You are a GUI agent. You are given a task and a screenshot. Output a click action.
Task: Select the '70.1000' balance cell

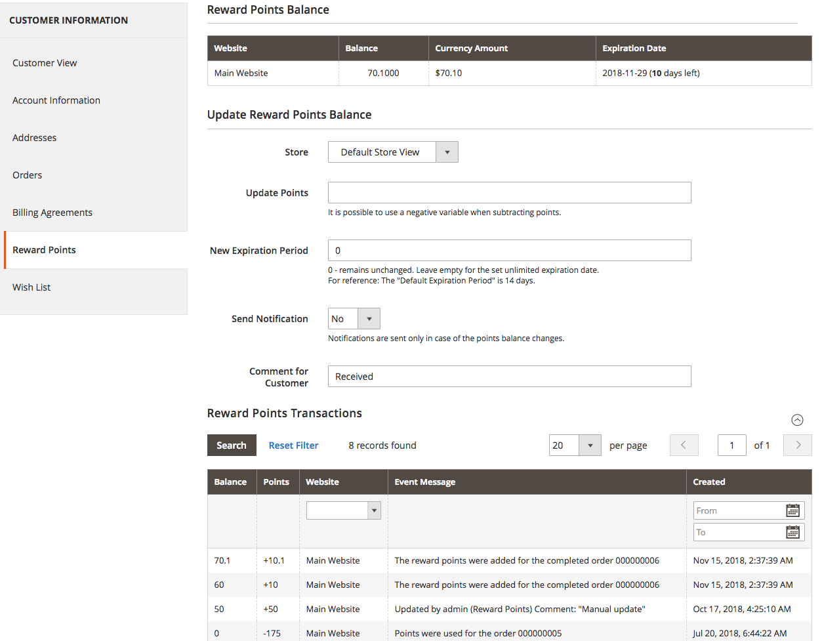click(x=383, y=73)
